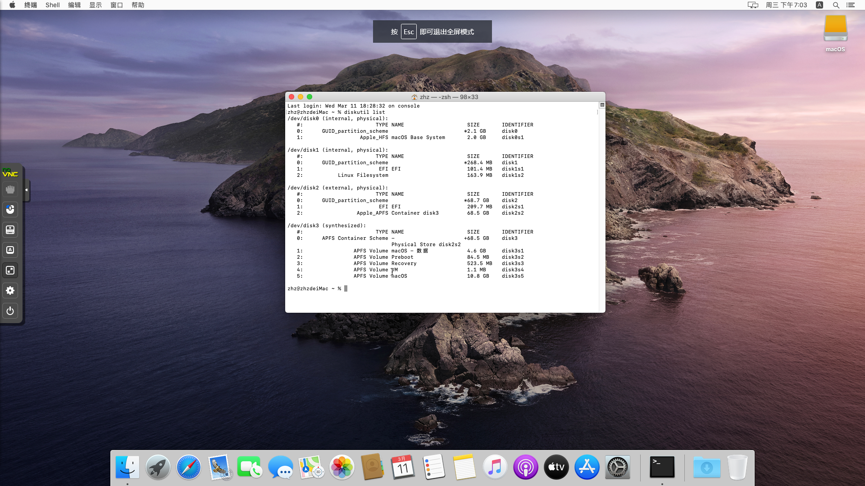The height and width of the screenshot is (486, 865).
Task: Open the Apple menu
Action: (x=12, y=5)
